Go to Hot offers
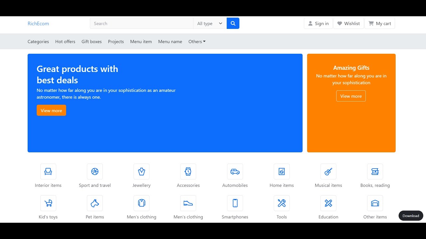This screenshot has height=239, width=426. pyautogui.click(x=65, y=41)
